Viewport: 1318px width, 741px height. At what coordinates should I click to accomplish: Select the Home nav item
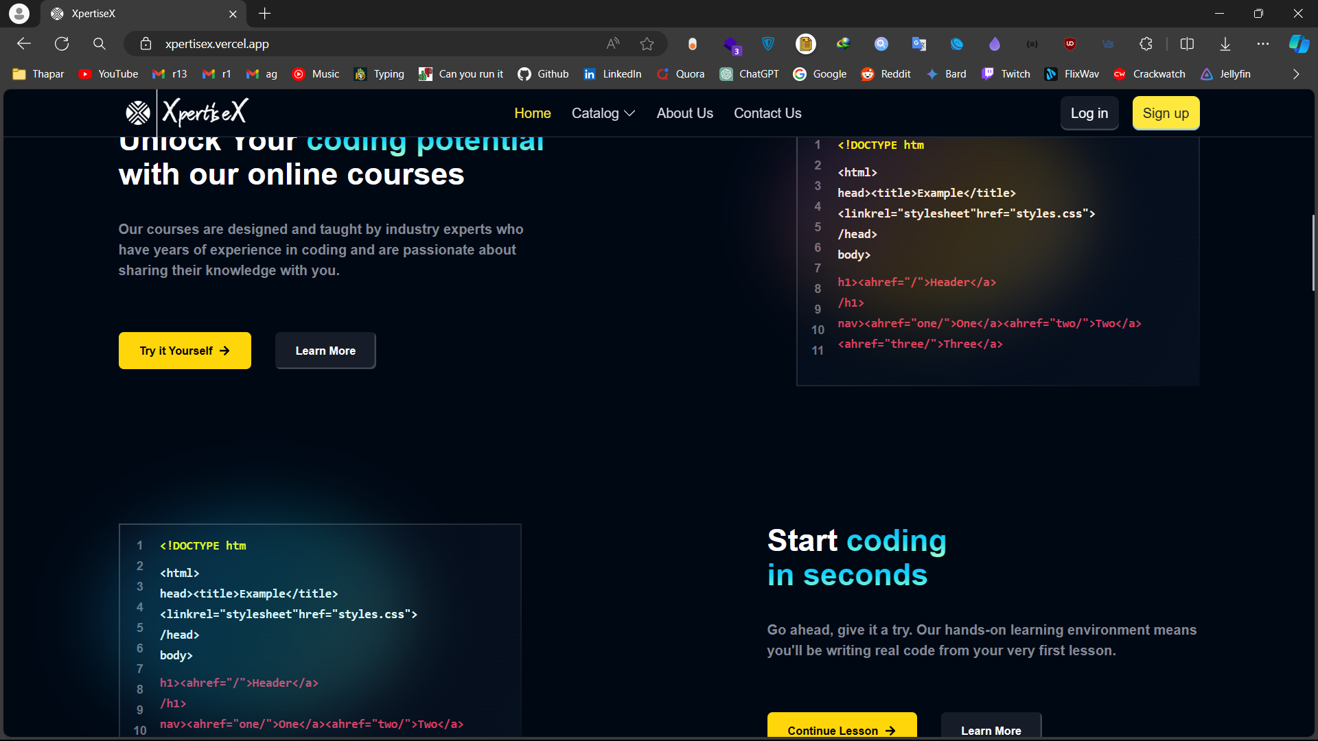(532, 113)
